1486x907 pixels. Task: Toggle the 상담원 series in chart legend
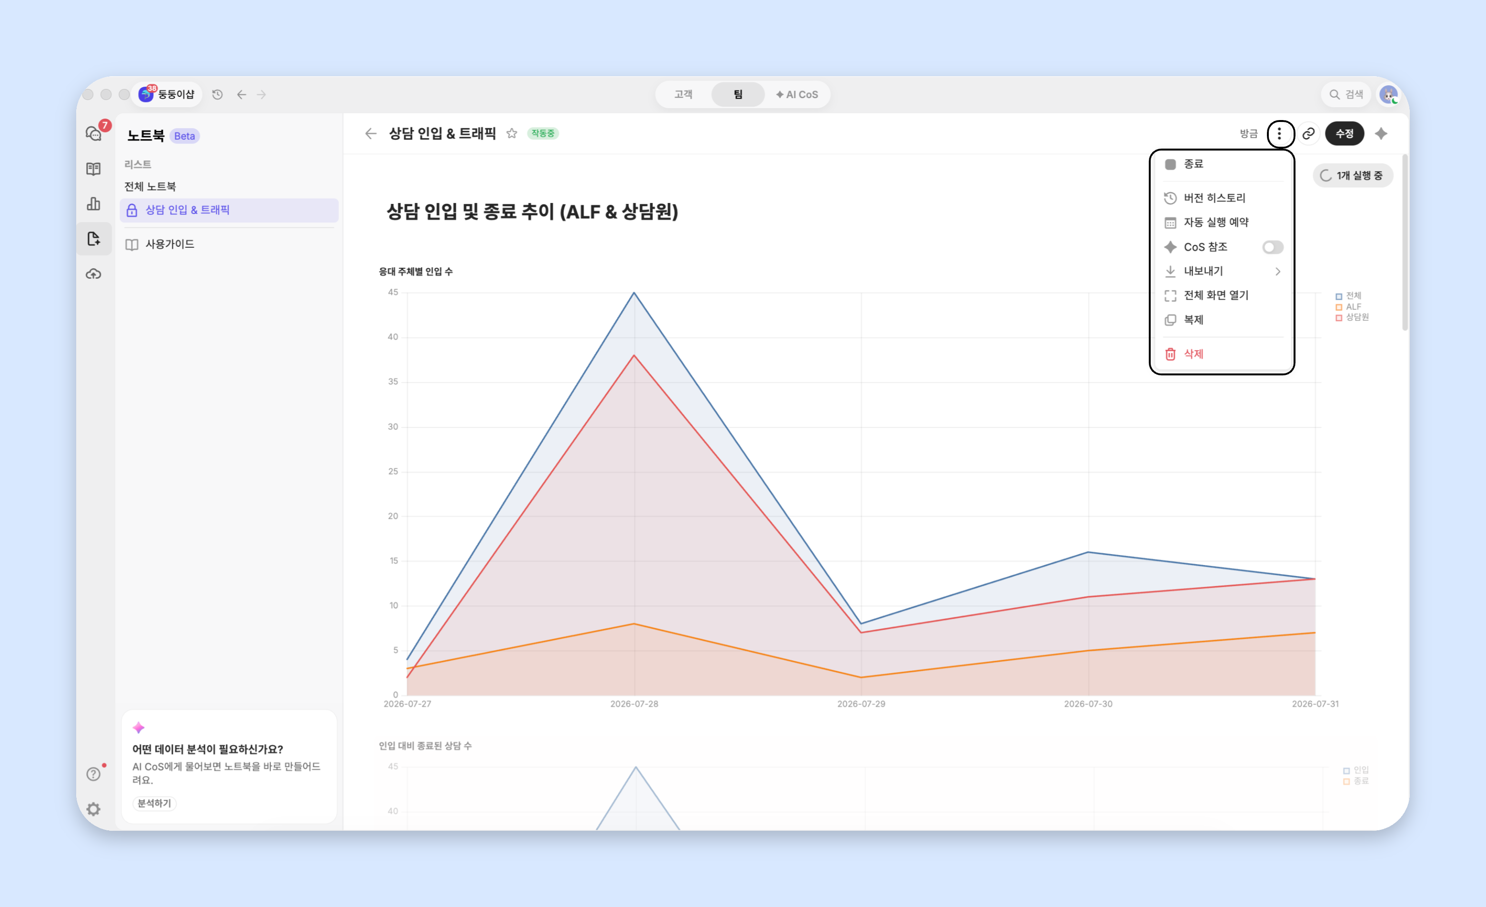(1352, 317)
